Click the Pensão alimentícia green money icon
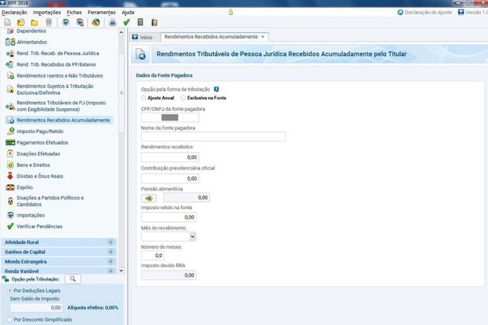The width and height of the screenshot is (488, 325). click(148, 198)
